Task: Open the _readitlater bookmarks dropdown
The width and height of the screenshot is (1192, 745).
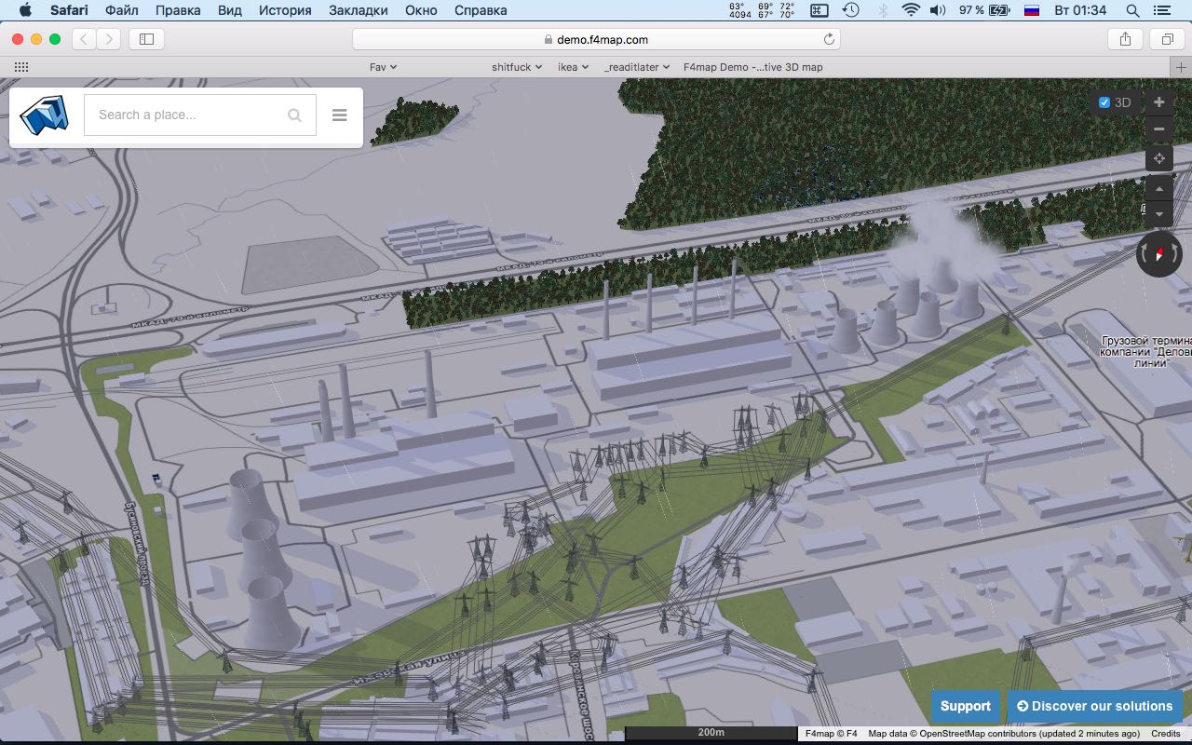Action: (x=637, y=67)
